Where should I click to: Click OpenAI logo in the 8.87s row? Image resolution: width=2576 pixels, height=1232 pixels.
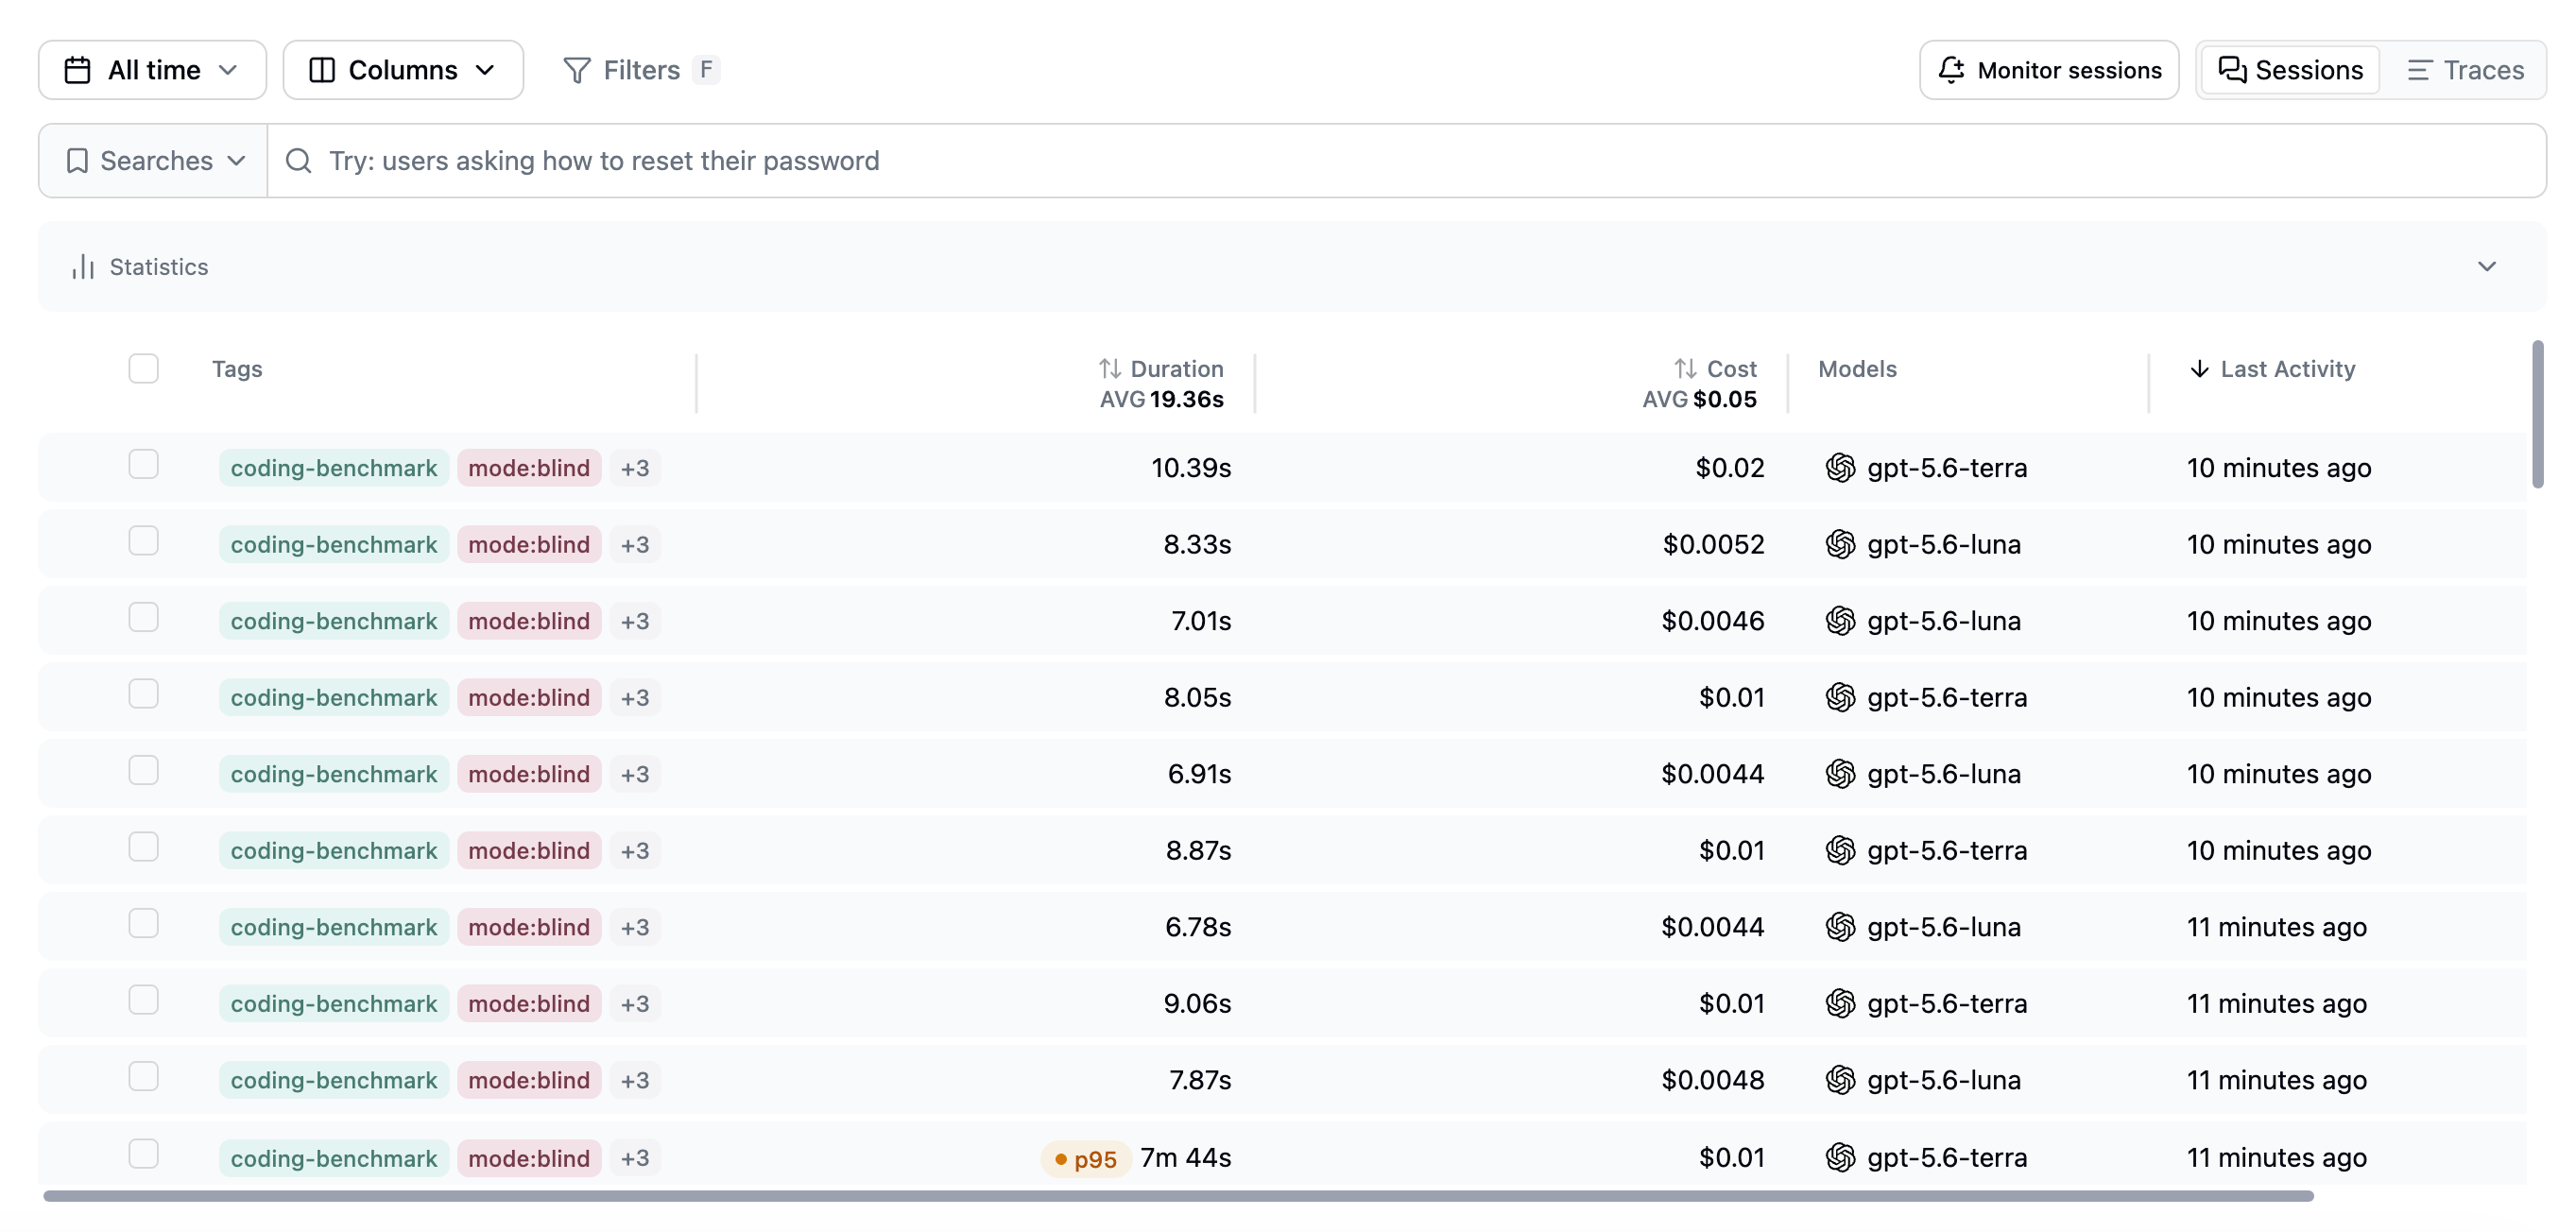tap(1840, 850)
